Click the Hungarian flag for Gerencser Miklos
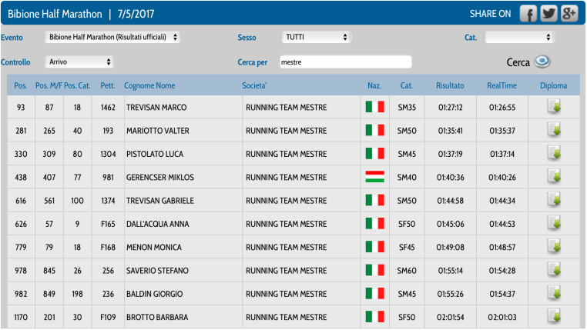The image size is (587, 330). (374, 177)
